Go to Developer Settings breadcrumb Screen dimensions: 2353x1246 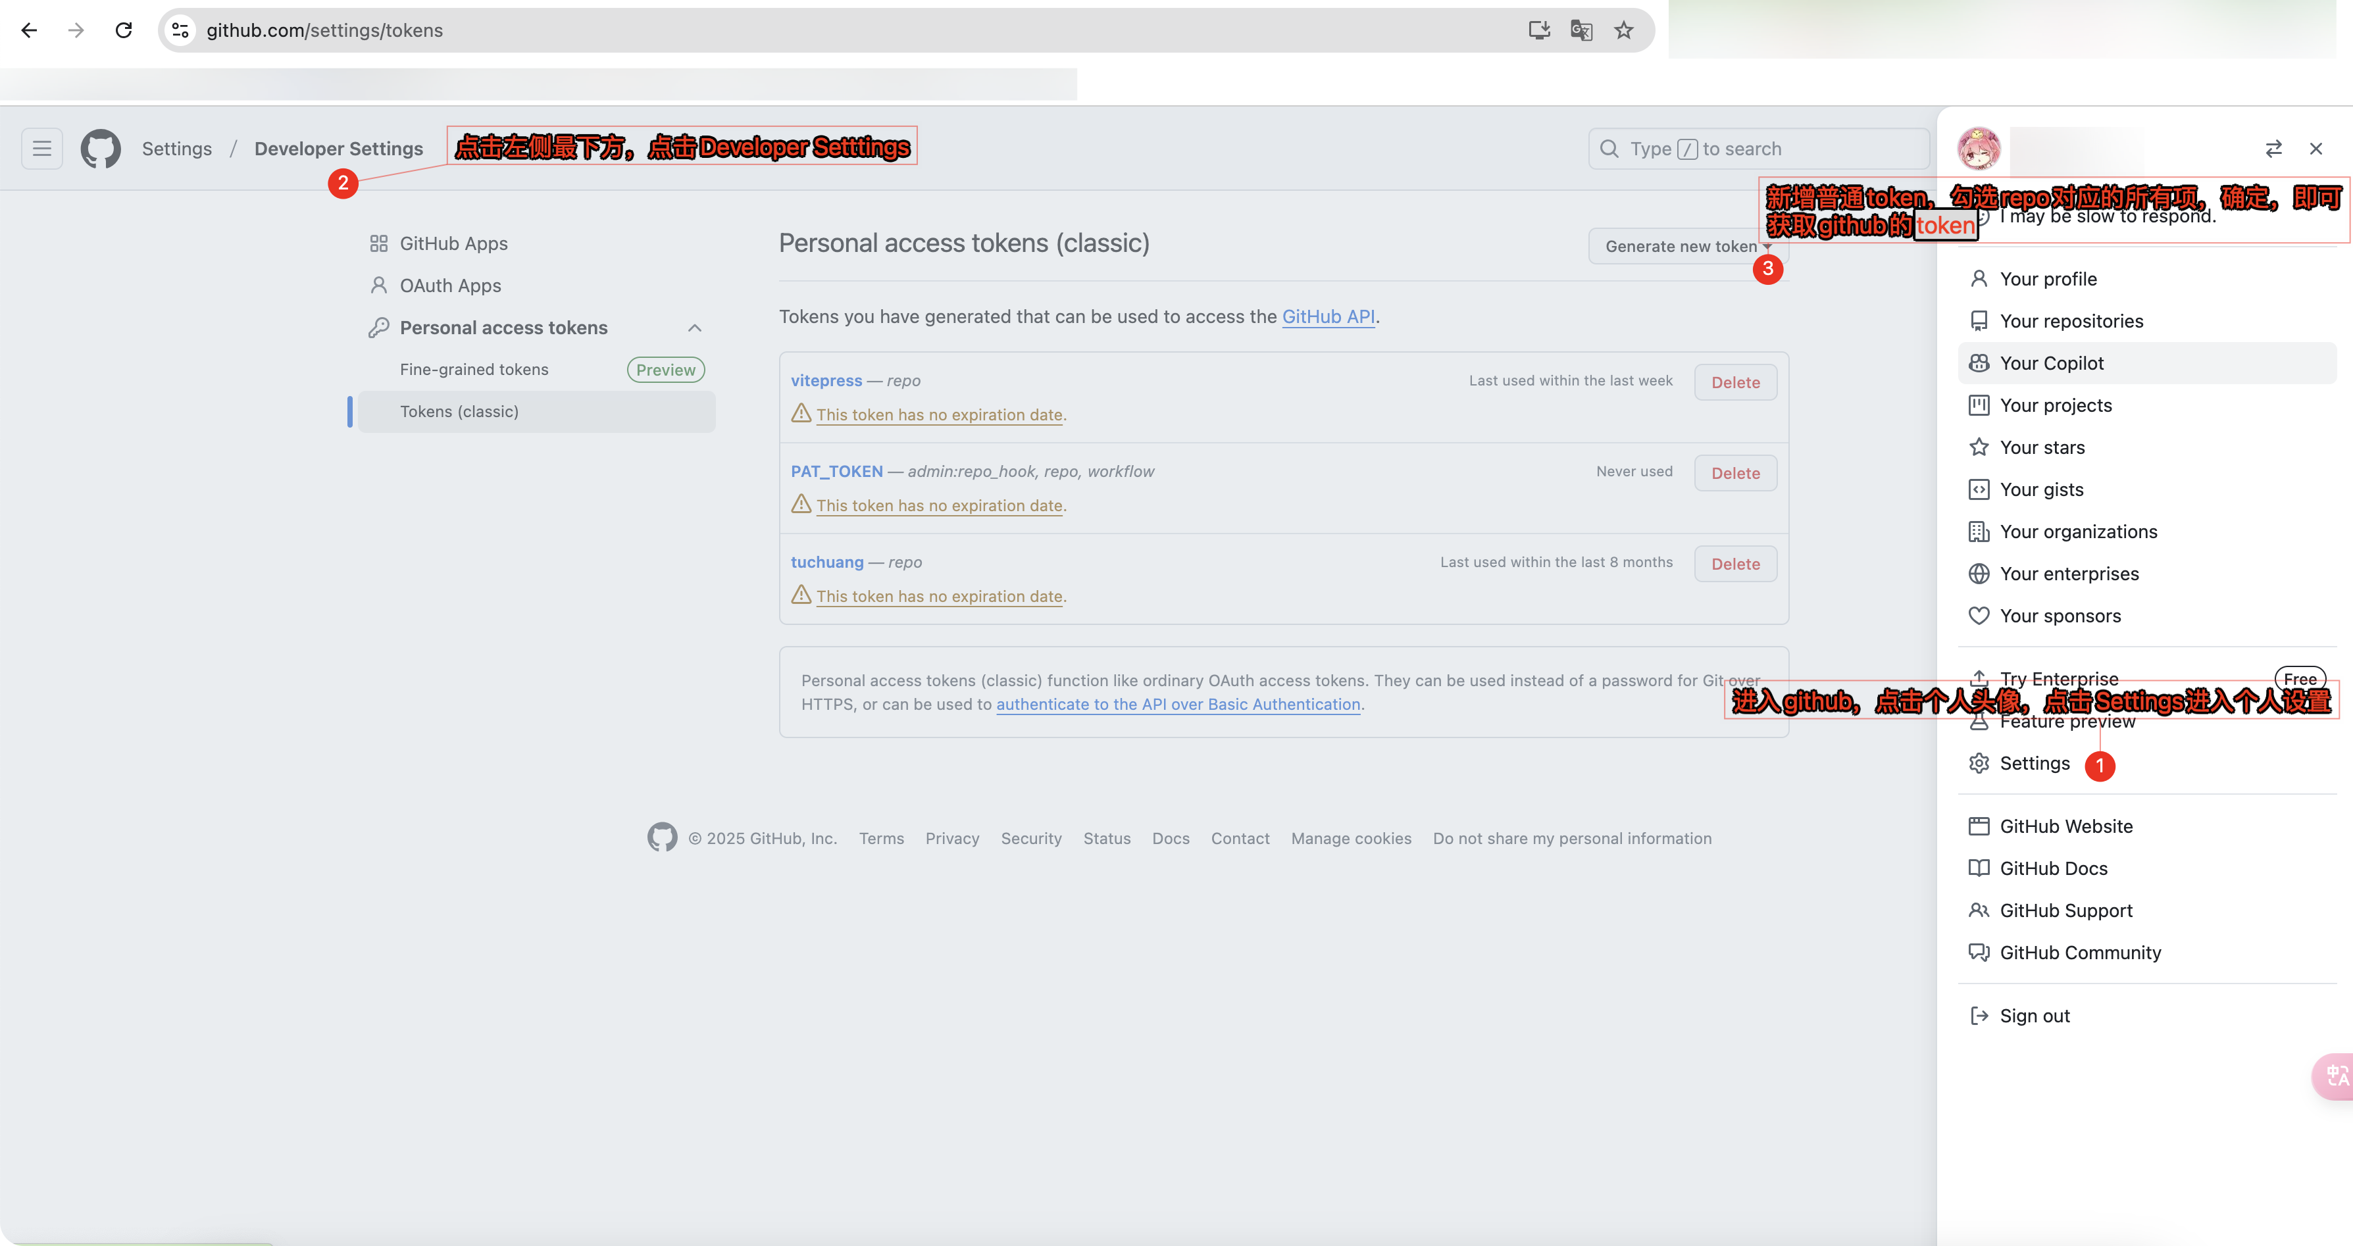point(339,148)
